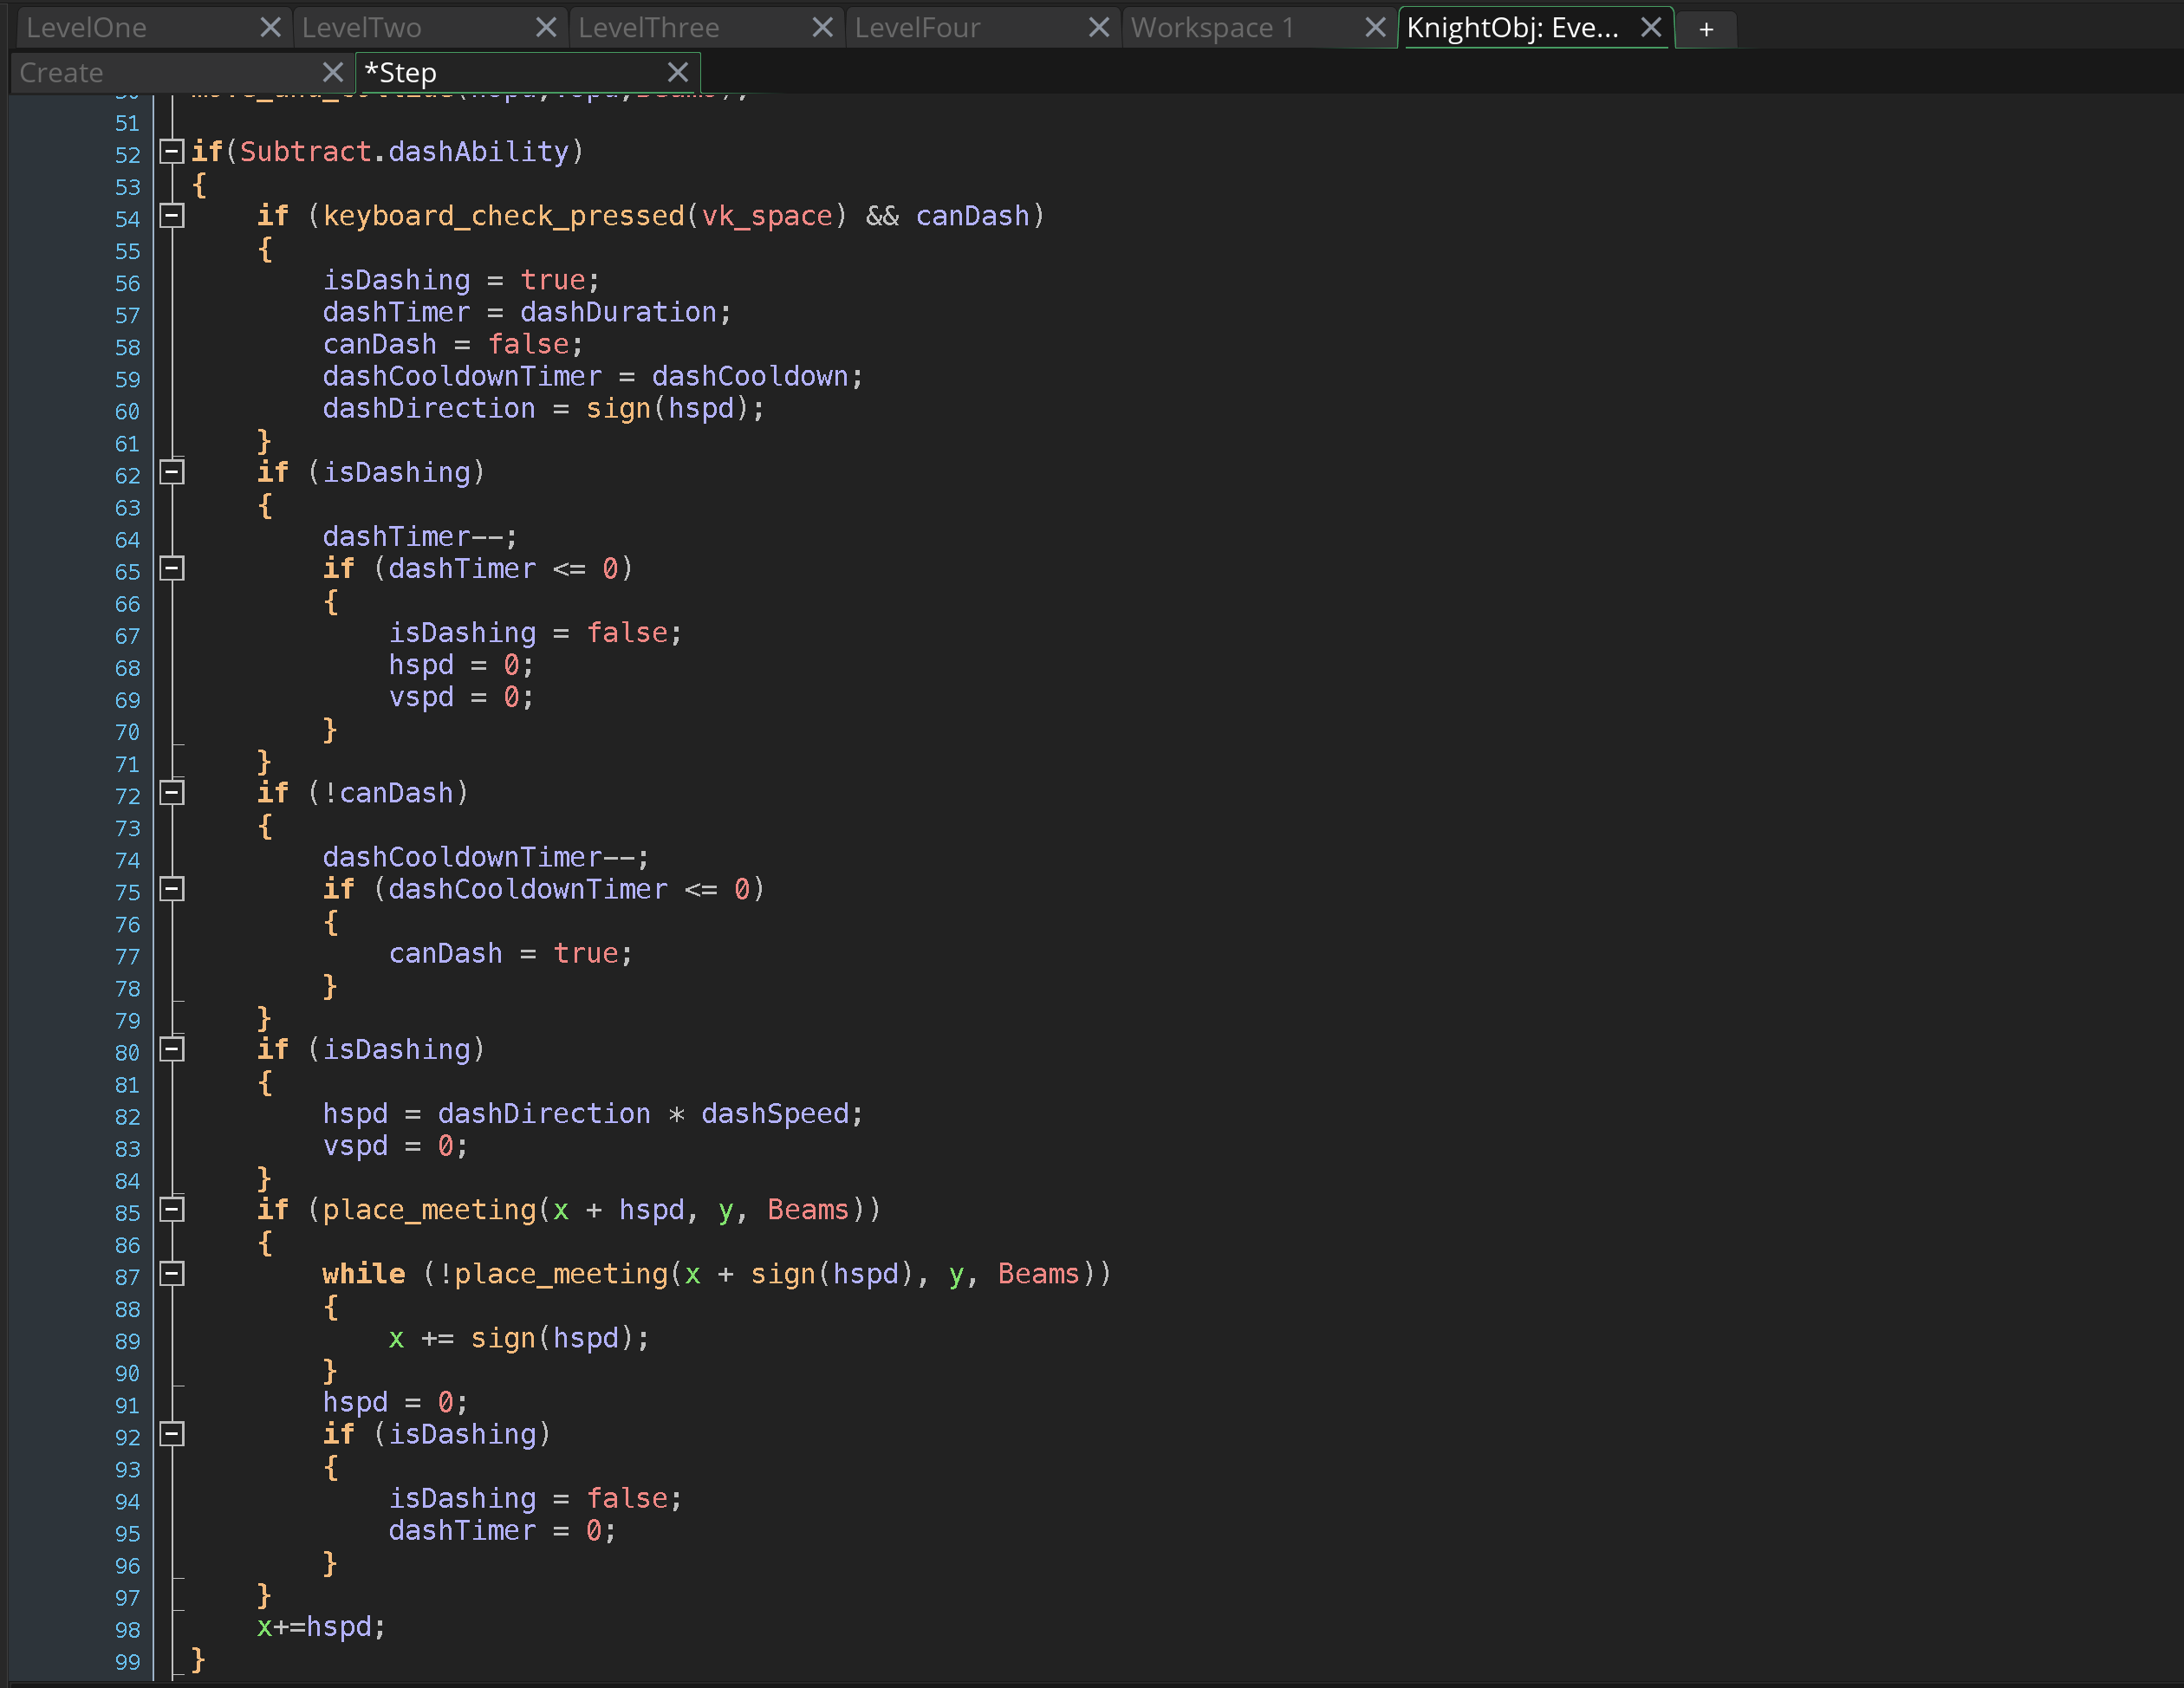Fold the dashTimer <= 0 block on line 65

point(172,569)
